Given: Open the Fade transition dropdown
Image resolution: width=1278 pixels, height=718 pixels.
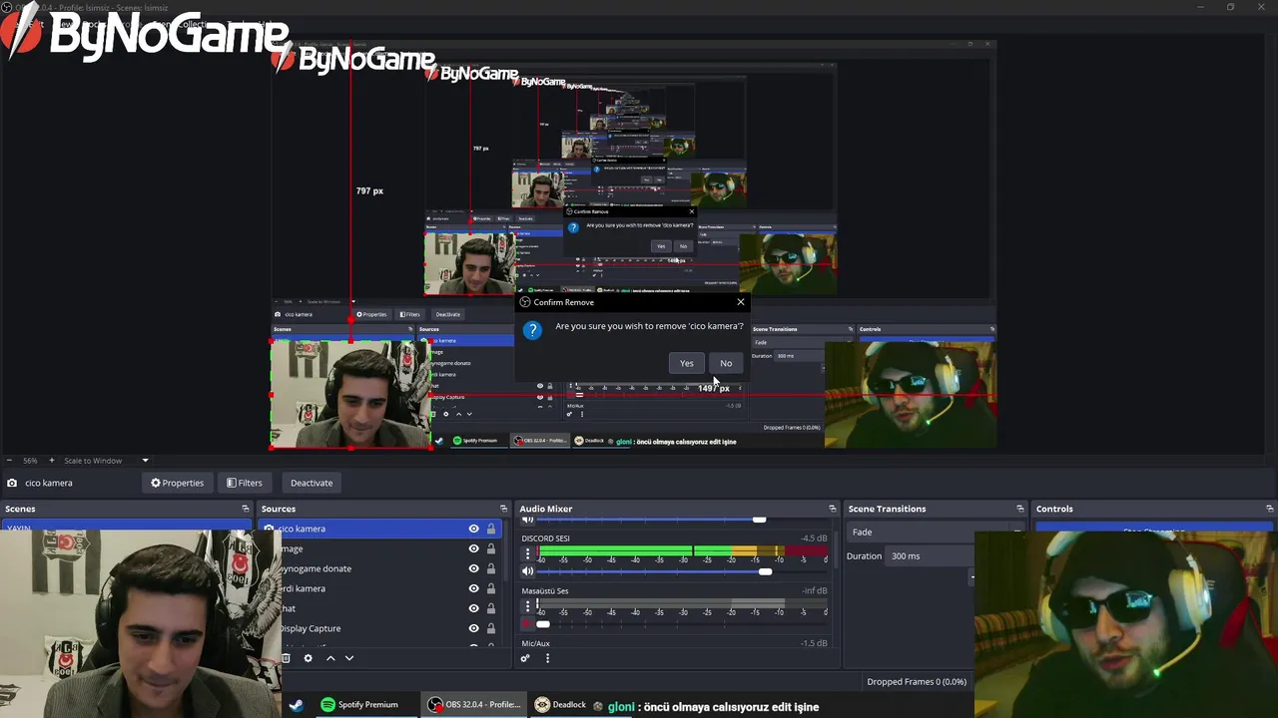Looking at the screenshot, I should (x=935, y=532).
